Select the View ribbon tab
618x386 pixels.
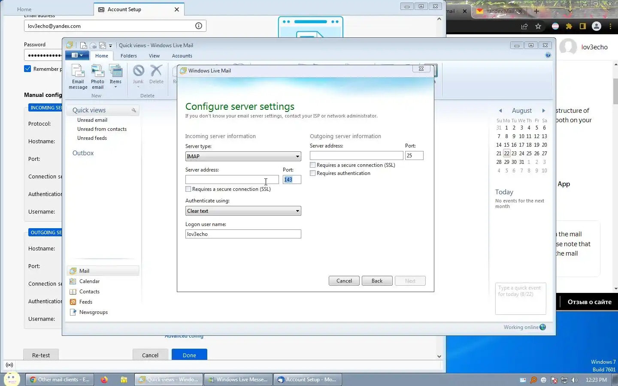point(154,56)
